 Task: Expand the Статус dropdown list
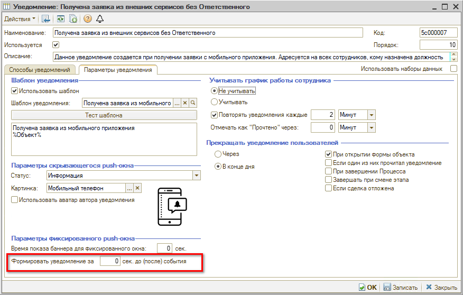pos(197,176)
